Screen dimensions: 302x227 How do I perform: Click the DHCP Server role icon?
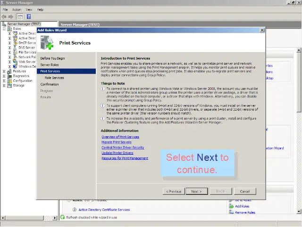15,43
